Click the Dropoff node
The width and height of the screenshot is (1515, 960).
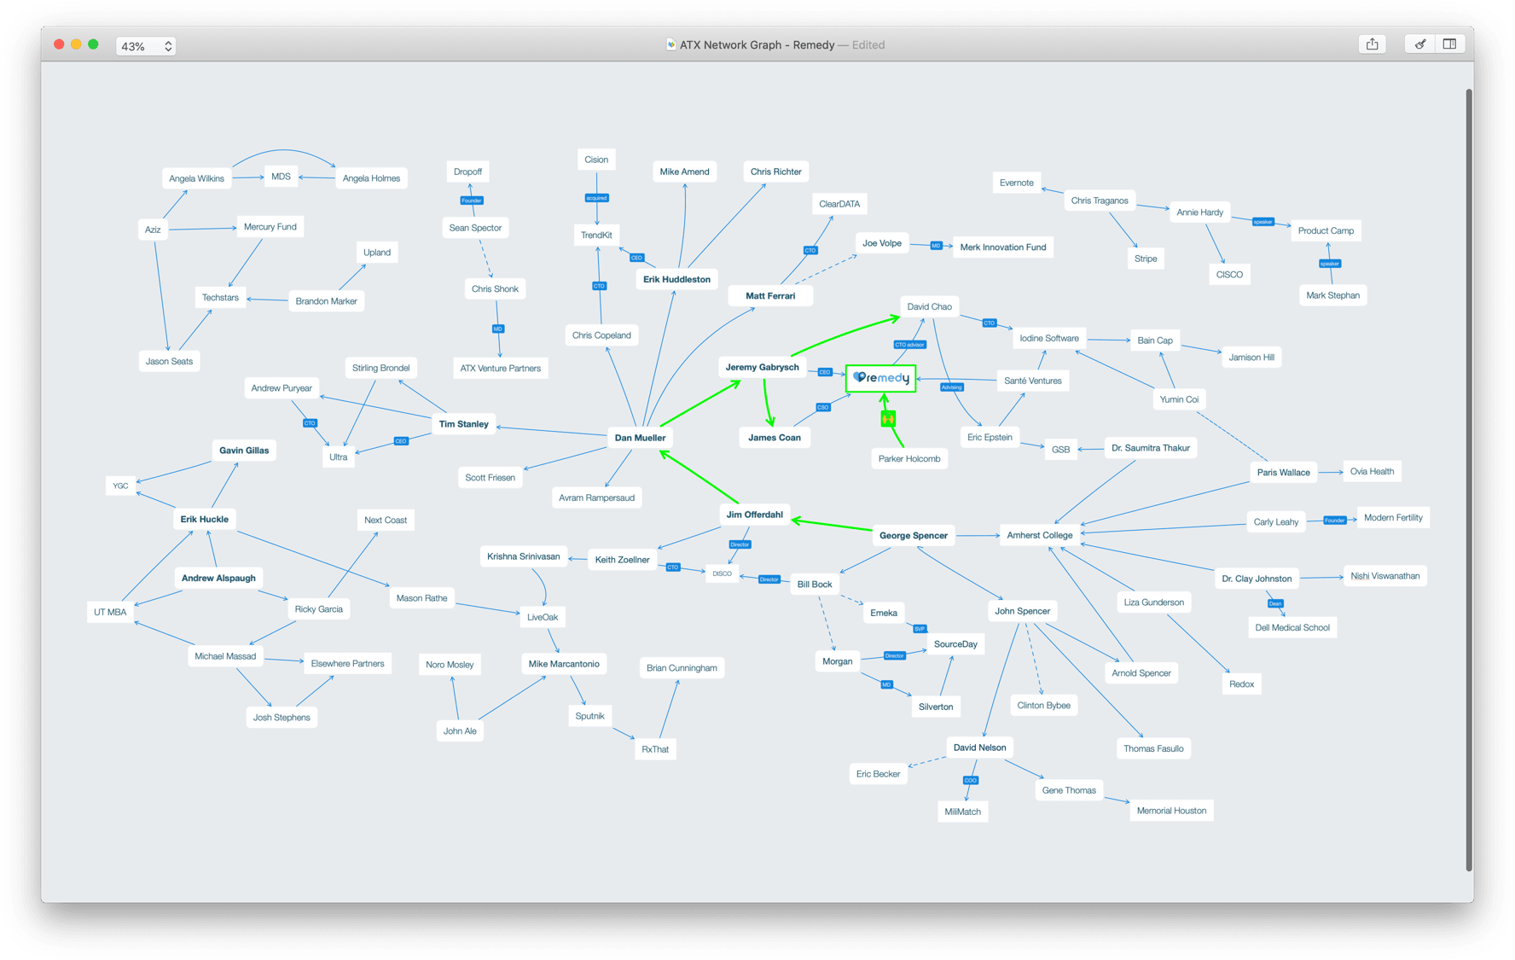pyautogui.click(x=467, y=172)
